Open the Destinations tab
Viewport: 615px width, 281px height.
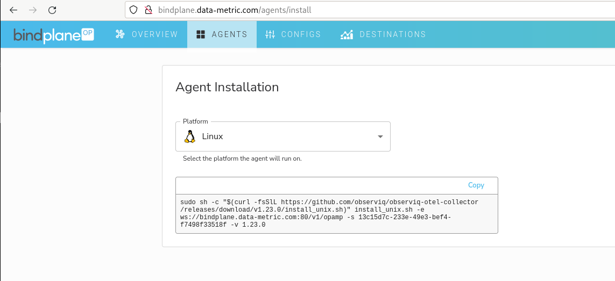pyautogui.click(x=383, y=34)
